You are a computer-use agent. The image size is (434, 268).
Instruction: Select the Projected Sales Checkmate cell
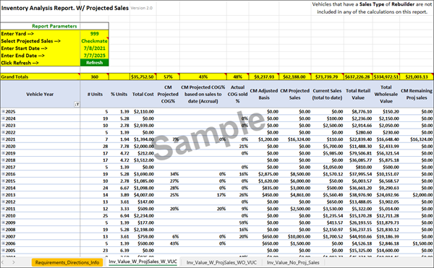94,41
